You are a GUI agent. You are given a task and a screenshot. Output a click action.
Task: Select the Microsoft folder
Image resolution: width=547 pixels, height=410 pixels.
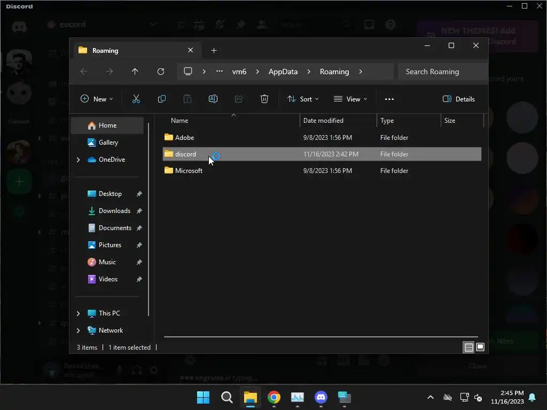(322, 170)
